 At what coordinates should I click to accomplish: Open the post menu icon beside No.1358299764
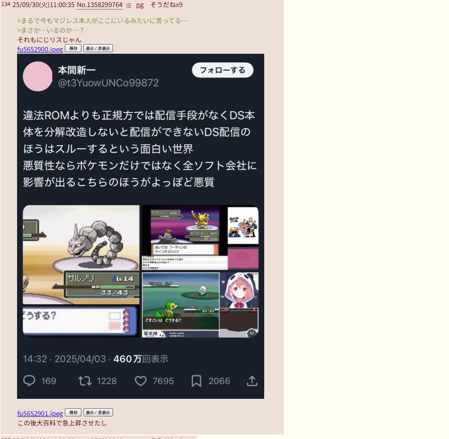[129, 6]
